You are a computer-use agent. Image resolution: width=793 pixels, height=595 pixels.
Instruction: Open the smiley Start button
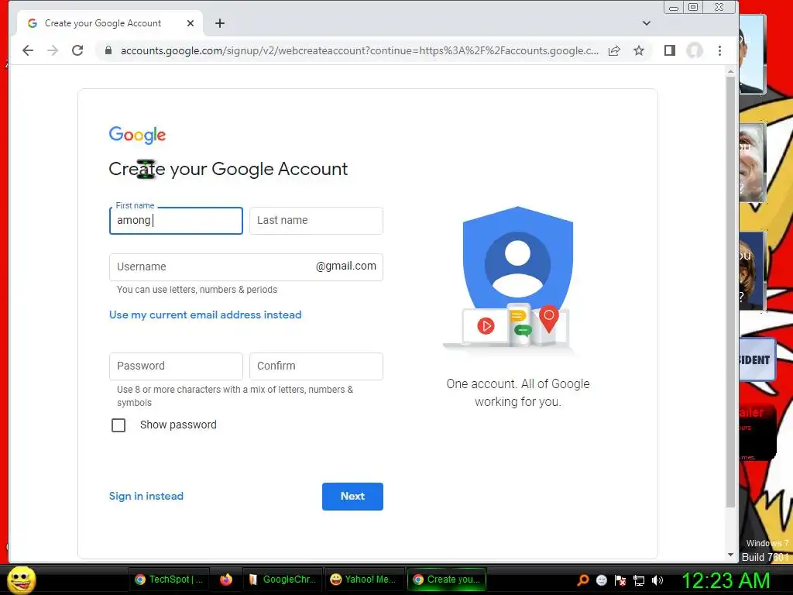(x=22, y=580)
